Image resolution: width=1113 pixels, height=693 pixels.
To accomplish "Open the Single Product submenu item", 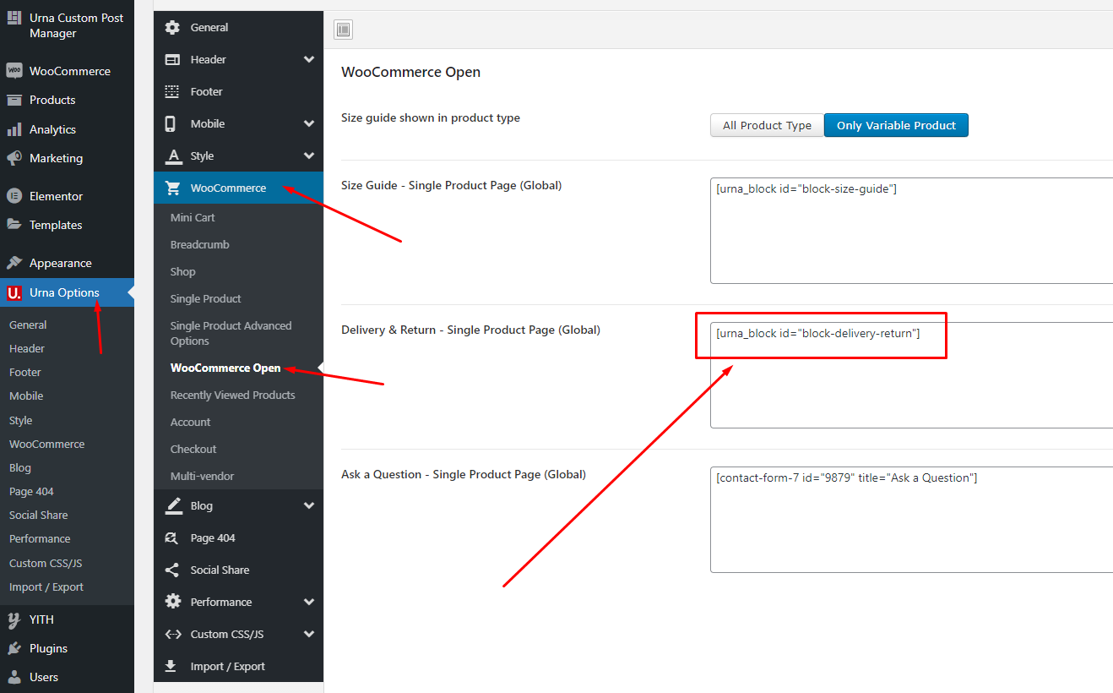I will pos(206,298).
